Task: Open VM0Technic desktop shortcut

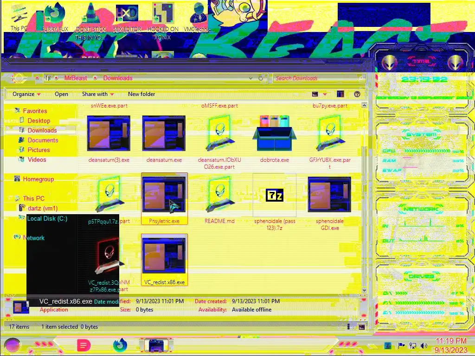Action: click(199, 17)
